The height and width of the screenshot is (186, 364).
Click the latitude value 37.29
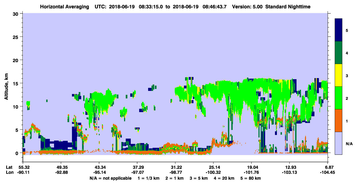(x=137, y=167)
